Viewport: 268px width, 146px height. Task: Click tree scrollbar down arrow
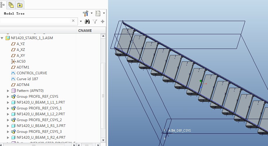103,140
